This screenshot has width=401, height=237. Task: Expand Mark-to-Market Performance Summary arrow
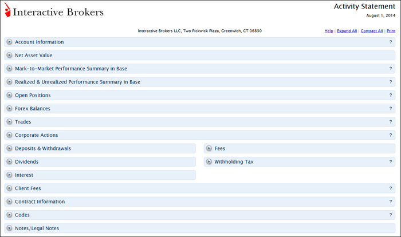9,68
